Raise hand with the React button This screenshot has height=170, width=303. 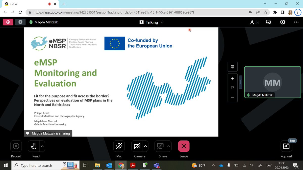(x=34, y=146)
